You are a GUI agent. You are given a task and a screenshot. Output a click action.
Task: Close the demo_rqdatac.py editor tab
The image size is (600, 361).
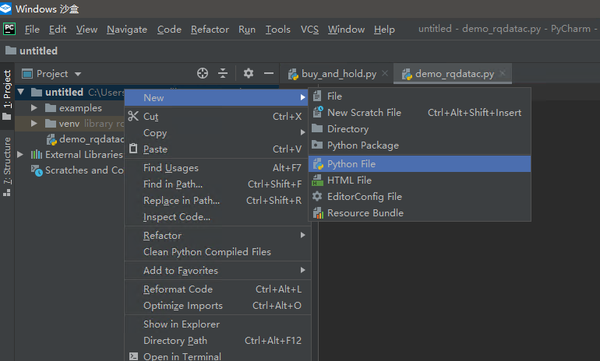(503, 74)
